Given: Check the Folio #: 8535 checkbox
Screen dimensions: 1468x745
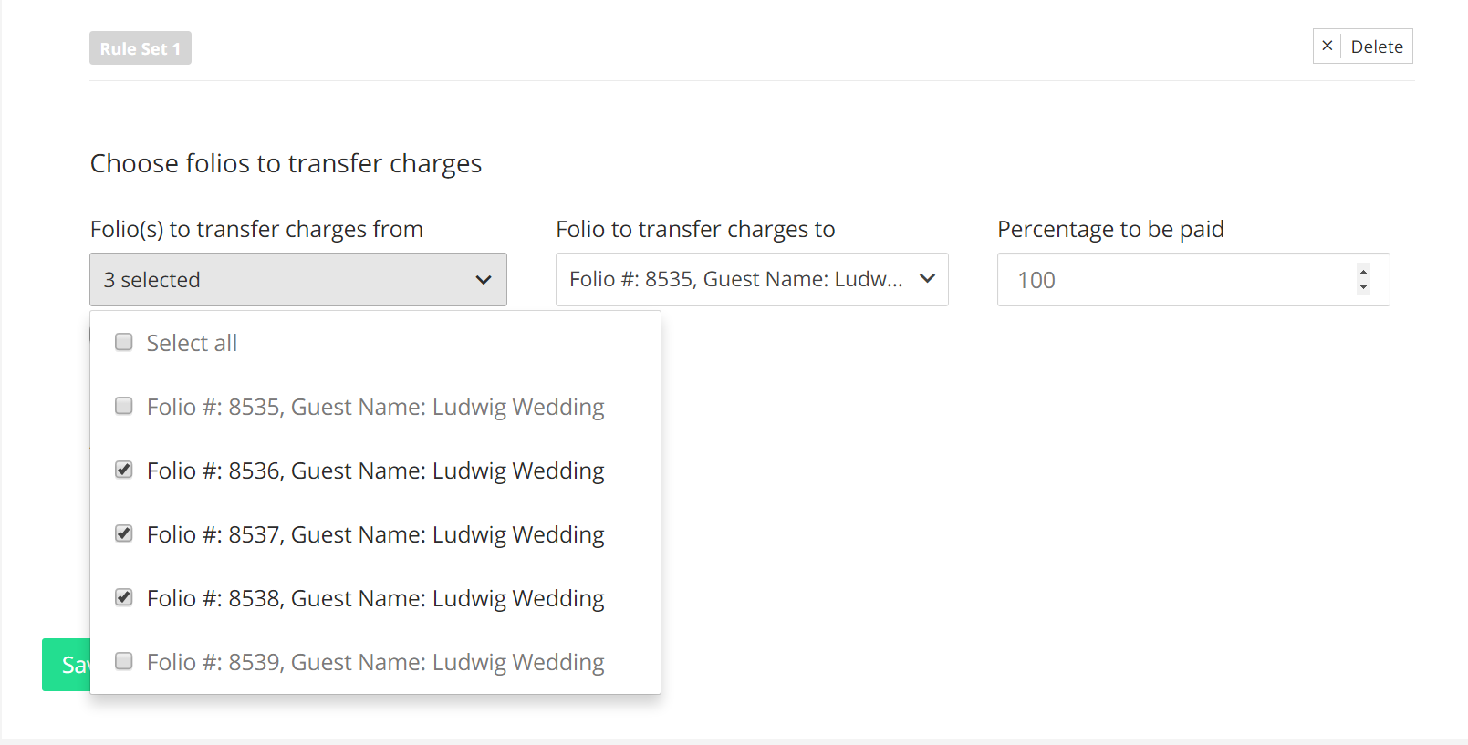Looking at the screenshot, I should tap(124, 406).
